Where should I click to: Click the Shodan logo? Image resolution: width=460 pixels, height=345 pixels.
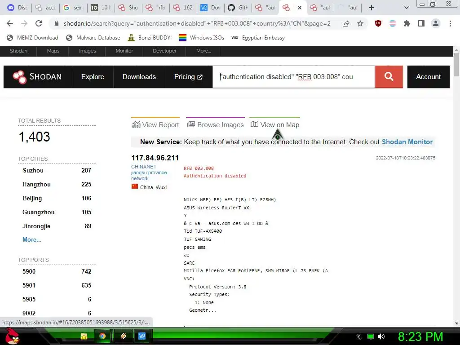point(38,77)
